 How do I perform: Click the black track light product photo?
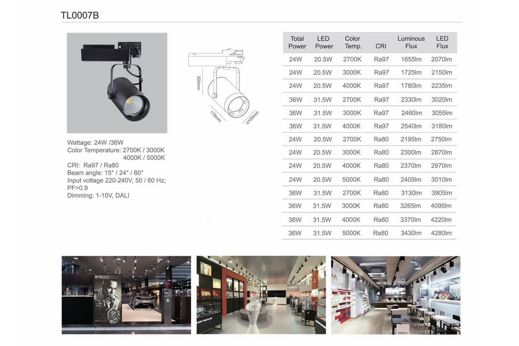(117, 83)
